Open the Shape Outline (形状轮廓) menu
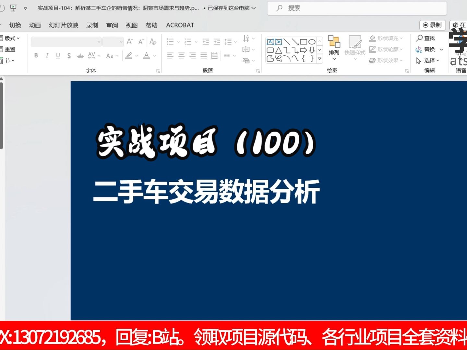Image resolution: width=467 pixels, height=350 pixels. pyautogui.click(x=386, y=49)
